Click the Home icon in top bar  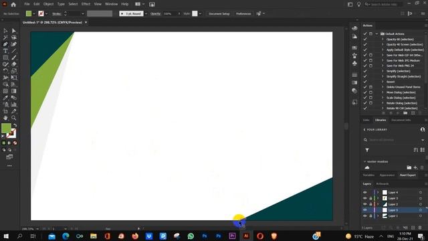[x=13, y=5]
